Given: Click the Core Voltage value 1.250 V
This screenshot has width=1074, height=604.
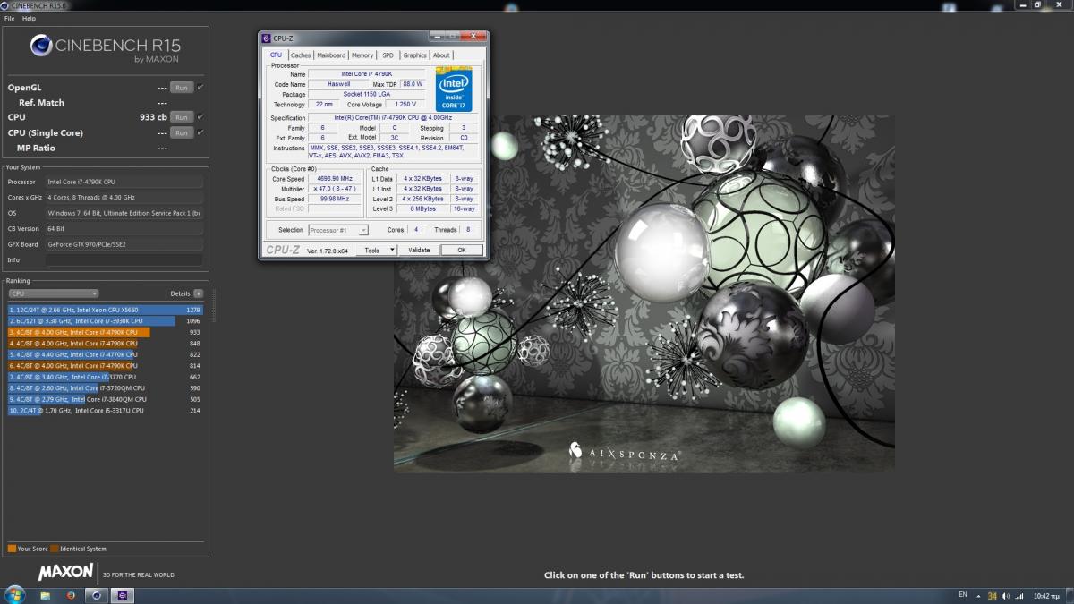Looking at the screenshot, I should [405, 105].
